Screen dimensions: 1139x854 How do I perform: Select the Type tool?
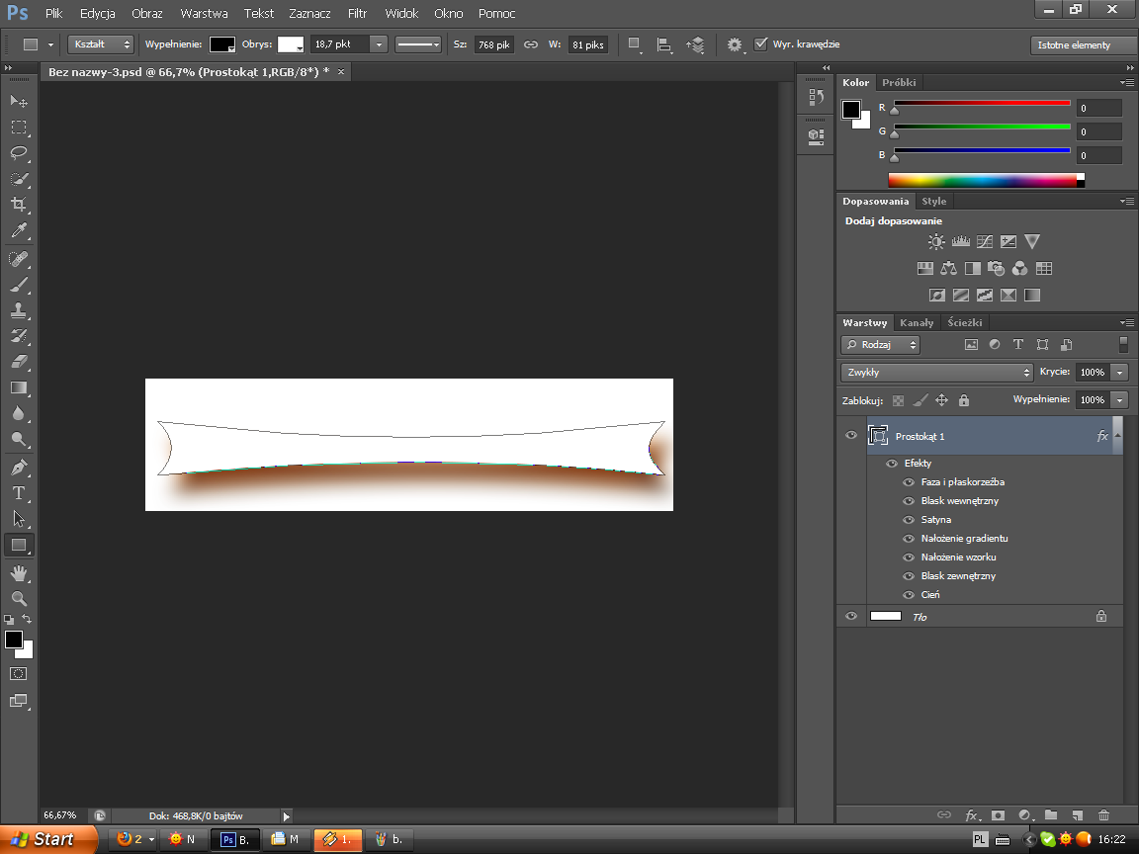tap(19, 493)
